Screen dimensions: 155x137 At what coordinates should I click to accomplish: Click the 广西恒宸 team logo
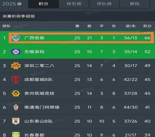click(16, 38)
